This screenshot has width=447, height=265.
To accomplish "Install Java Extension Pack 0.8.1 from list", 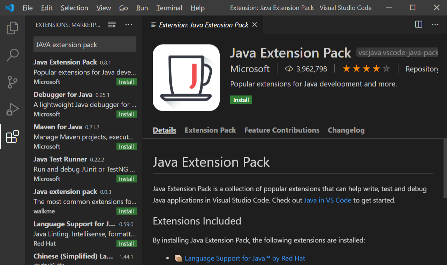I will 126,82.
